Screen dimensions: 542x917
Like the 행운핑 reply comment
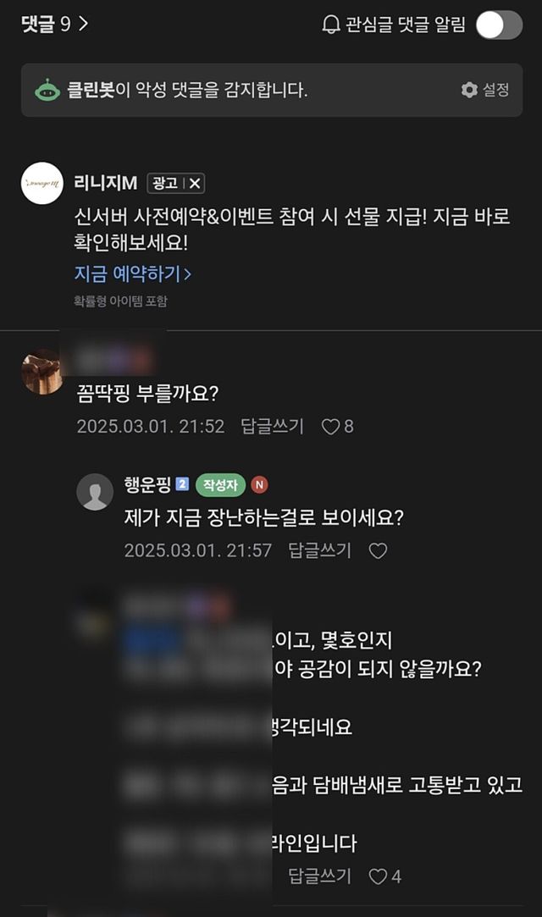pos(378,551)
